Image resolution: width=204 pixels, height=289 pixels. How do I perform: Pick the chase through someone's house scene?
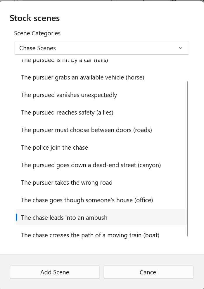[x=87, y=200]
